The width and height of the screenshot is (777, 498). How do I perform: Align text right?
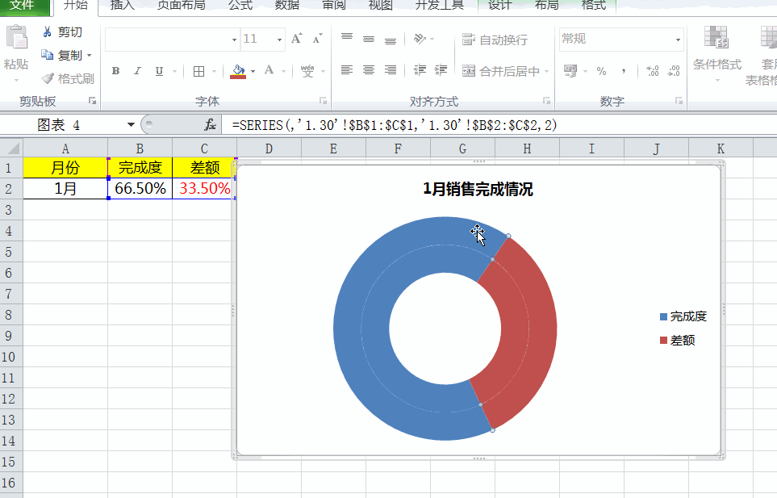click(391, 70)
